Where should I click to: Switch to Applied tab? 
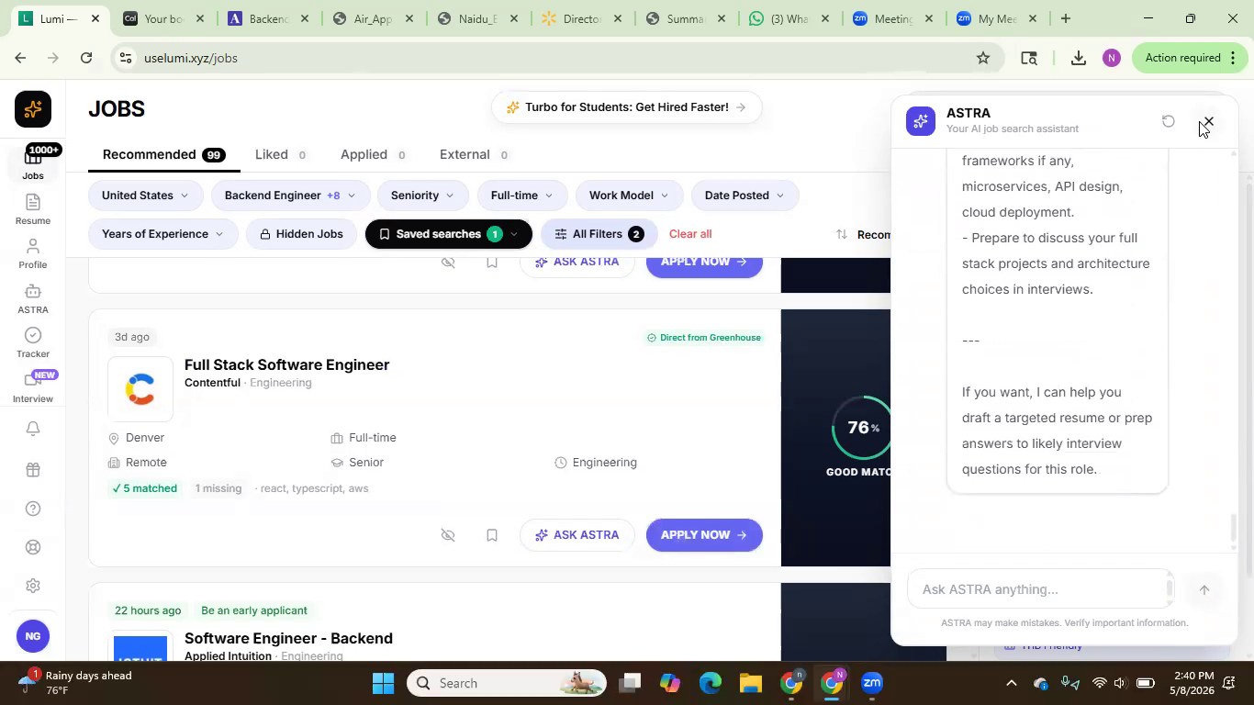tap(373, 154)
